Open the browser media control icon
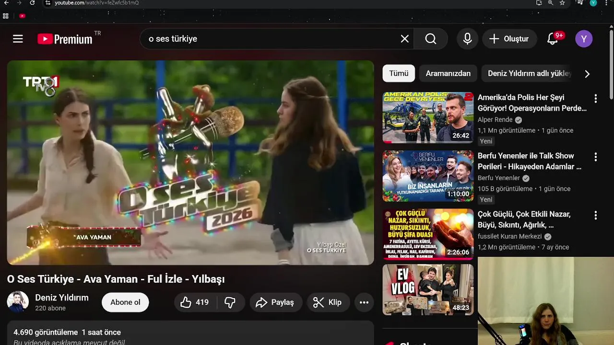This screenshot has width=614, height=345. coord(580,3)
